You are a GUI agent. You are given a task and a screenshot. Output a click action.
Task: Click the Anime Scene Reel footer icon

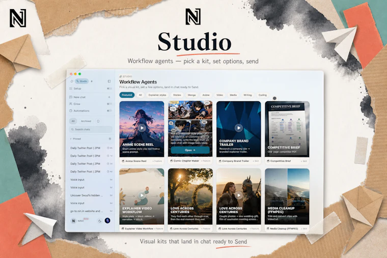(x=123, y=161)
